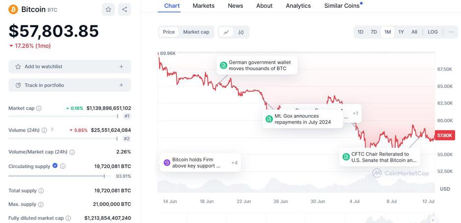Click the German government wallet news icon
Image resolution: width=461 pixels, height=223 pixels.
coord(224,65)
